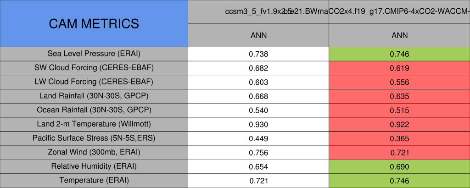Select ANN subheader under ccsm3_5 column
The width and height of the screenshot is (470, 188).
(x=258, y=35)
